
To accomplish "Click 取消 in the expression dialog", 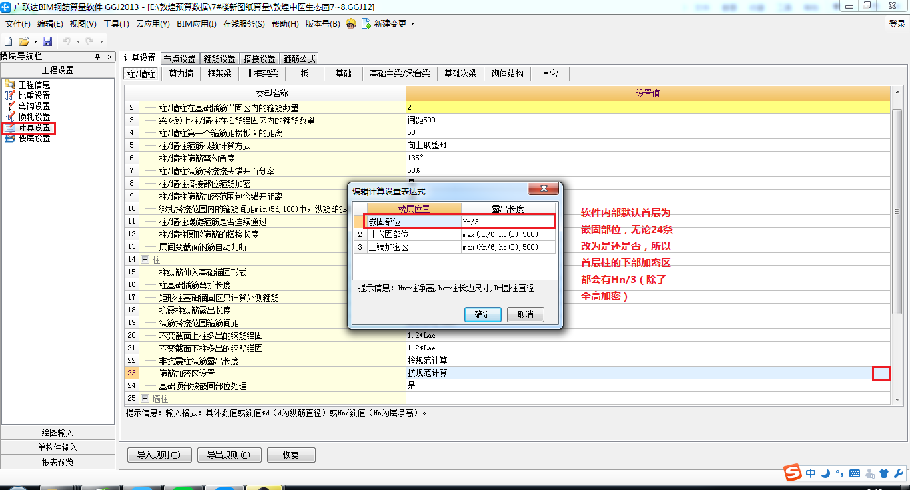I will (526, 315).
